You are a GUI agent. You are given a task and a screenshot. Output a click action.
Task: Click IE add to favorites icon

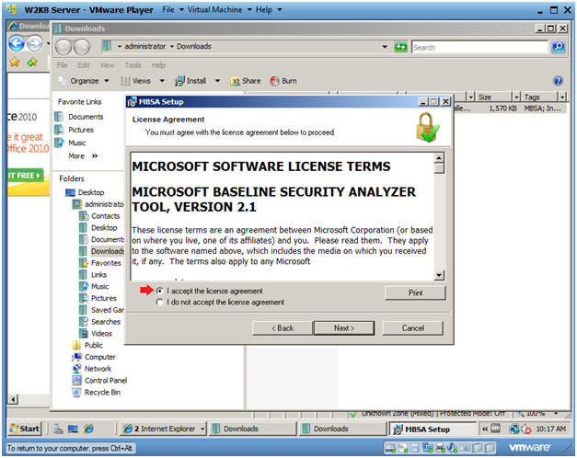(32, 63)
